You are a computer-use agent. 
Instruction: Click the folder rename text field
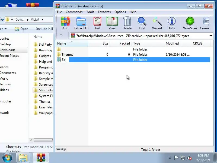65,60
